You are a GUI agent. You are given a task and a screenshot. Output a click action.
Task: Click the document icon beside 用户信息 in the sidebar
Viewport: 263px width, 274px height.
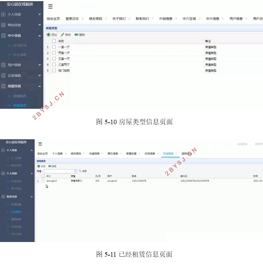(x=3, y=65)
